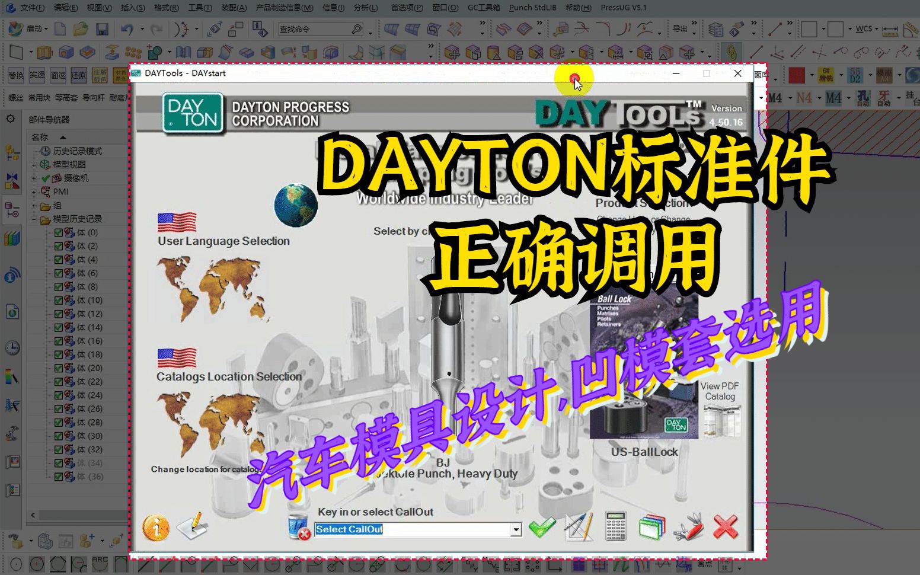The image size is (920, 575).
Task: Click the Swiss army knife tools icon
Action: pyautogui.click(x=689, y=527)
